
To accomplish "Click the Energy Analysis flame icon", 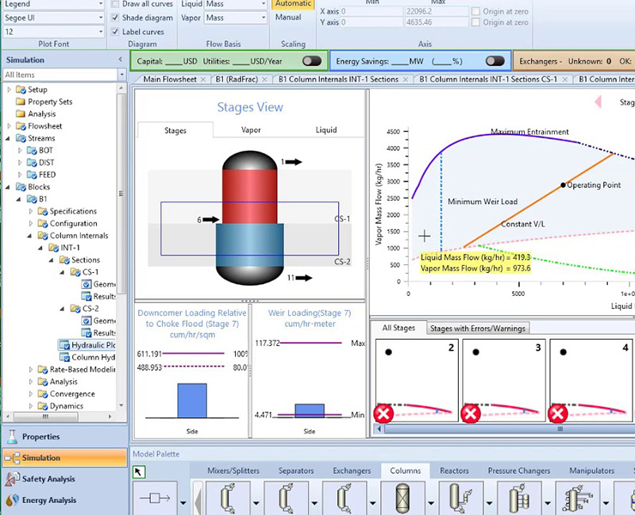I will click(x=12, y=501).
